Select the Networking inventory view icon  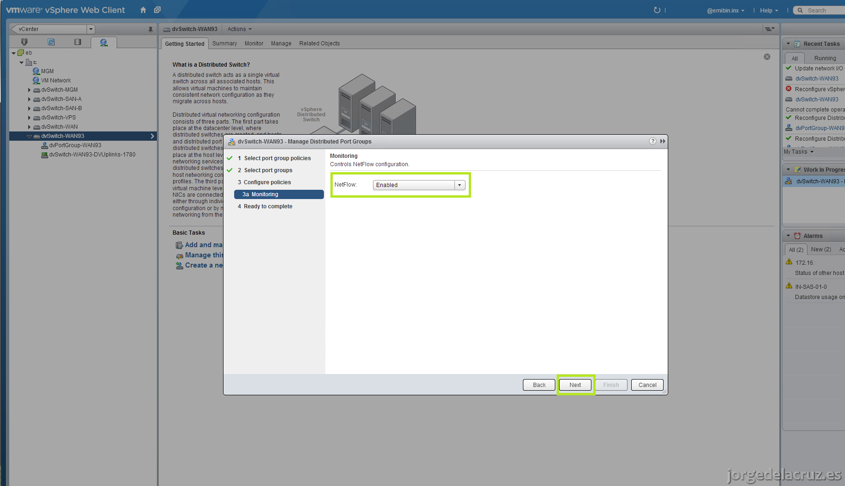104,42
